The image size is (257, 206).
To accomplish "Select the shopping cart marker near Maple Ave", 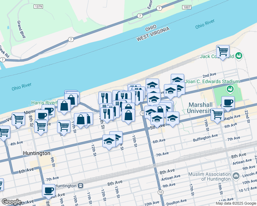I will (x=217, y=115).
